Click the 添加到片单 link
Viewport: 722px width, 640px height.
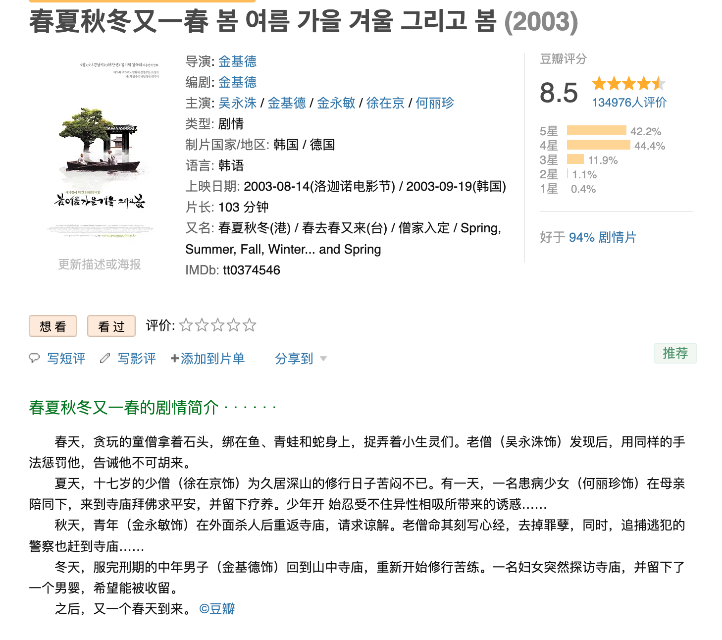coord(212,359)
